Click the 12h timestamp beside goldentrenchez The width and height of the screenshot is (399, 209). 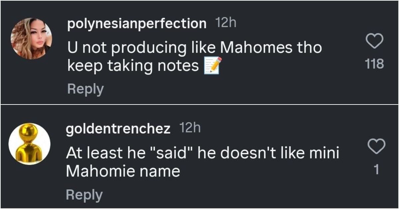pyautogui.click(x=190, y=128)
